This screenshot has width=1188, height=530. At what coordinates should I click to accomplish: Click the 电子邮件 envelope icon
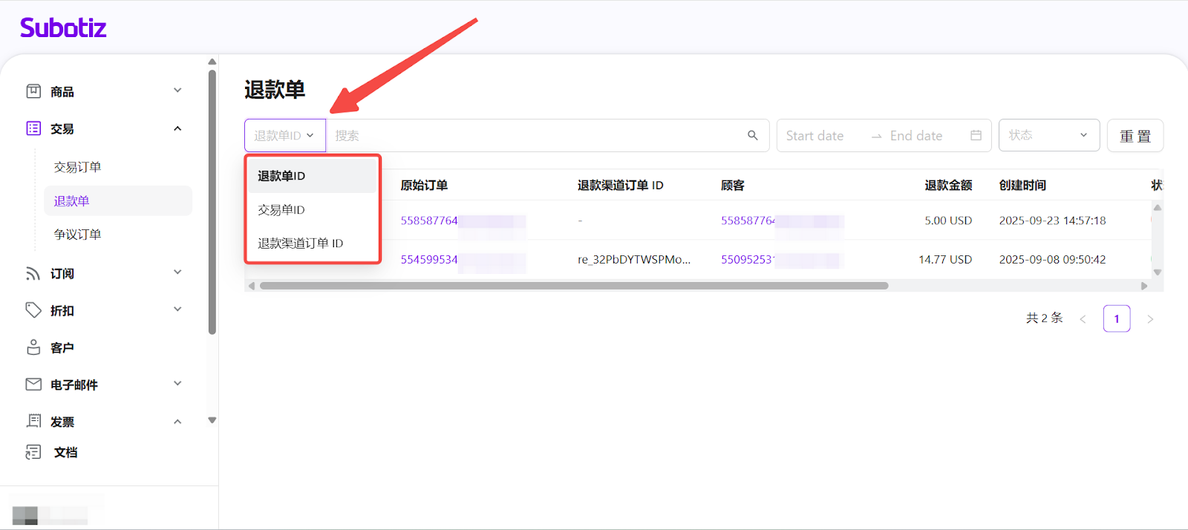pos(33,385)
